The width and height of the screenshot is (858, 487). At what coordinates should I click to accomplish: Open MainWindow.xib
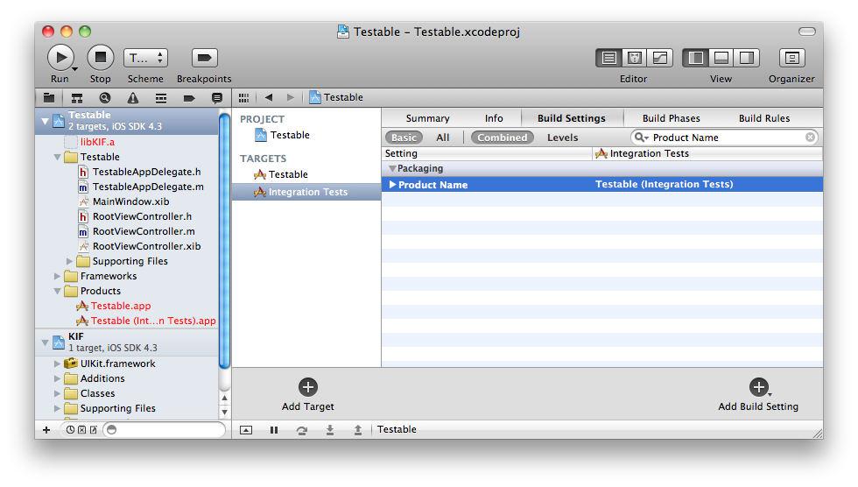[130, 201]
